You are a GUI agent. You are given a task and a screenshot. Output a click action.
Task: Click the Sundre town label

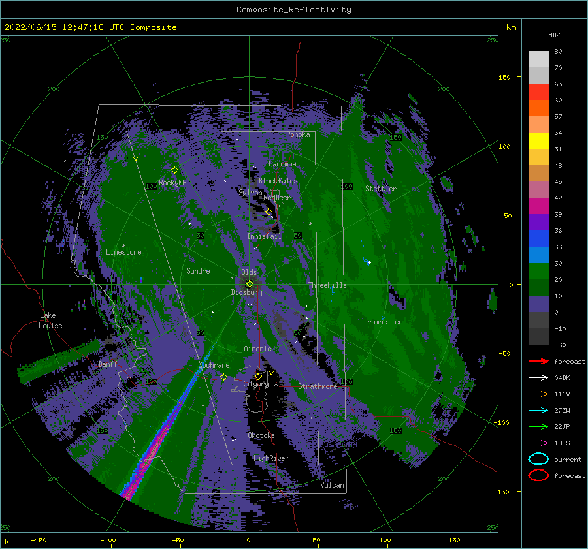point(198,270)
